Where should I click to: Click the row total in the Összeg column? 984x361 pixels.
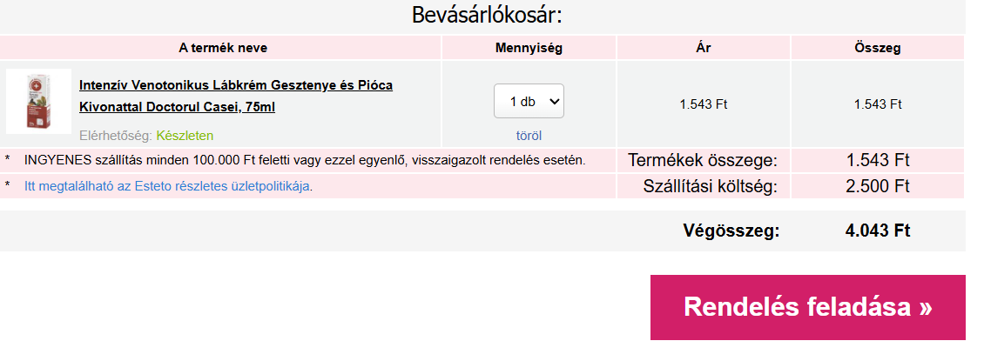click(877, 104)
